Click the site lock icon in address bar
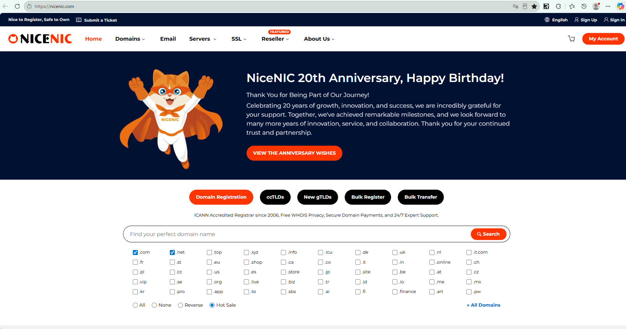This screenshot has width=626, height=329. pyautogui.click(x=29, y=6)
